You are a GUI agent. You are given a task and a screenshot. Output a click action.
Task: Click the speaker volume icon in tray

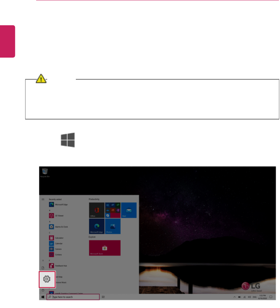[x=249, y=297]
